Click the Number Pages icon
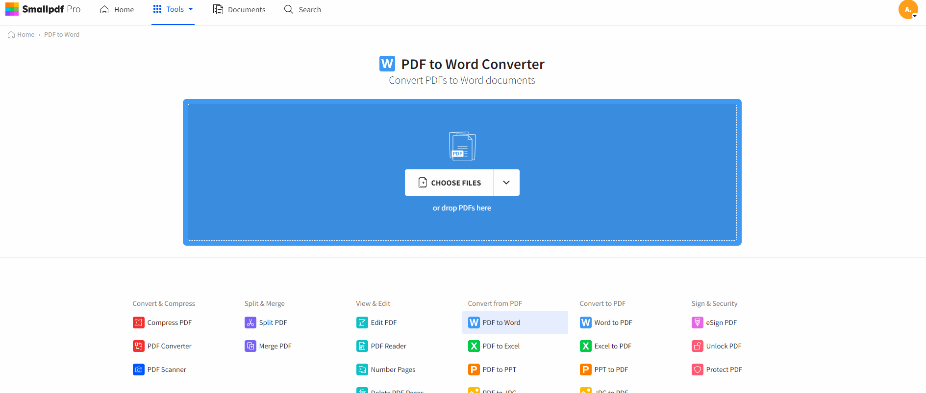 point(362,370)
